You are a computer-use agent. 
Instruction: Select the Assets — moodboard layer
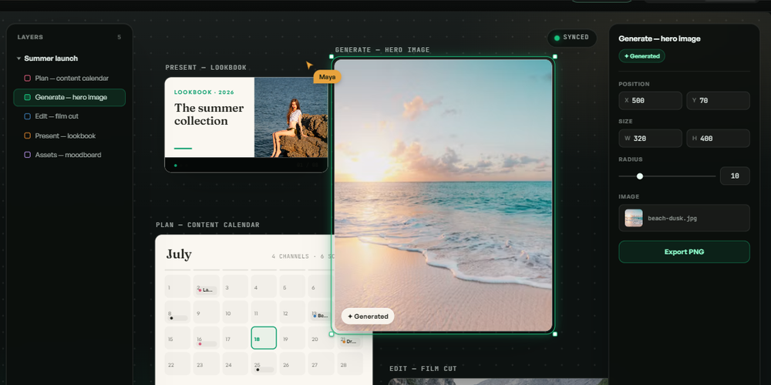[x=69, y=155]
